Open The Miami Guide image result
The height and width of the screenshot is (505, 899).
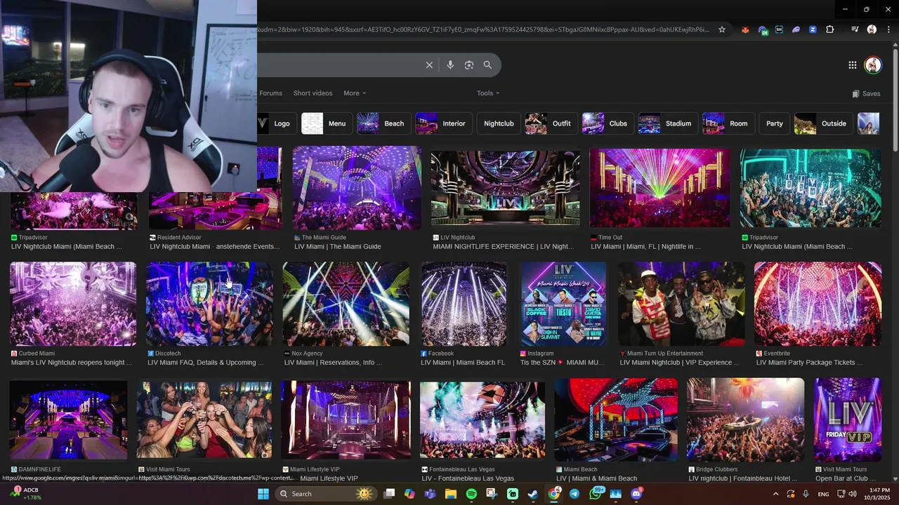tap(357, 188)
